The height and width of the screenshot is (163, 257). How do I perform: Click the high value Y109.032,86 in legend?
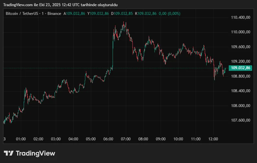tap(98, 14)
